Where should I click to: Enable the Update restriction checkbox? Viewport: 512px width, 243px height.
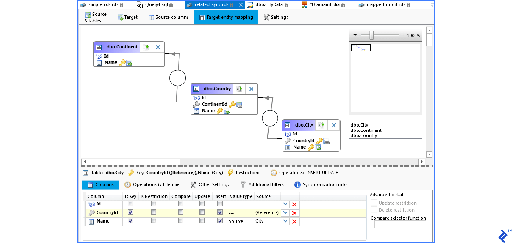374,203
